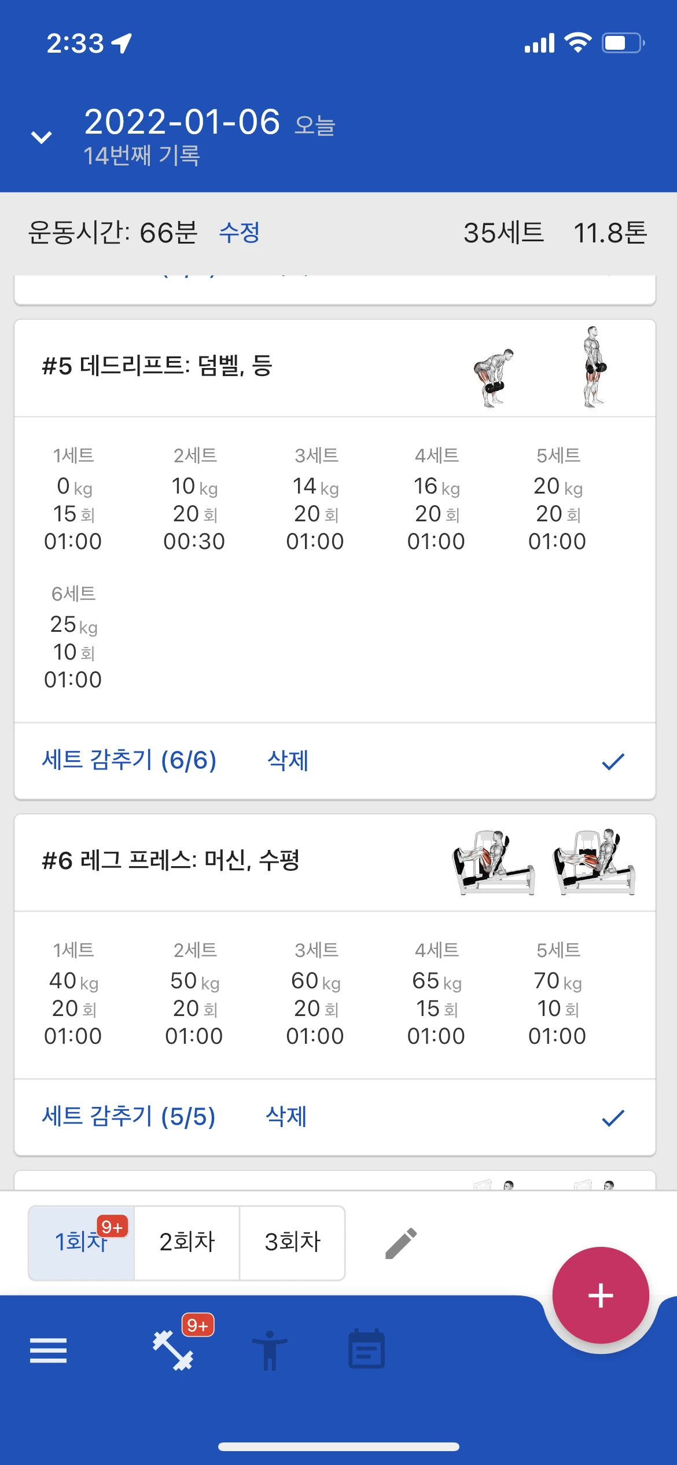Delete the deadlift exercise with 삭제

coord(288,760)
